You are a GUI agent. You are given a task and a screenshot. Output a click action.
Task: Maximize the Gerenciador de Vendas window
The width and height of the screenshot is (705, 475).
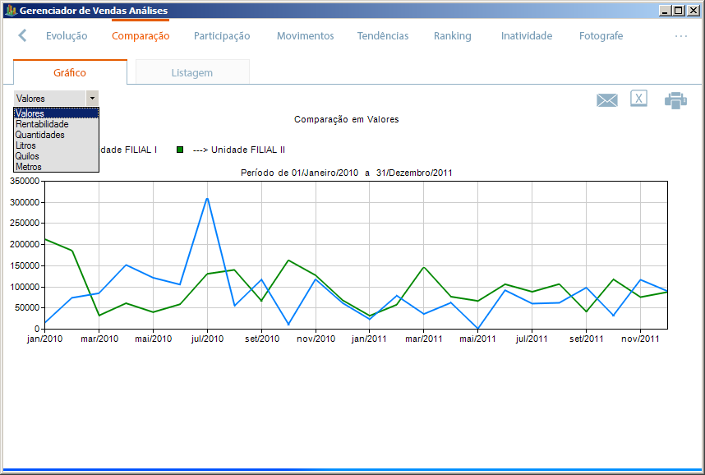[x=678, y=12]
